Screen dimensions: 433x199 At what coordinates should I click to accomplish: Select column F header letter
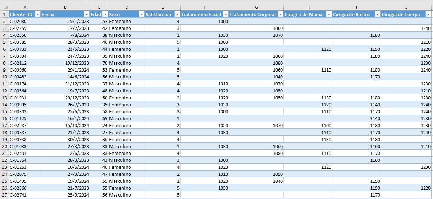204,7
